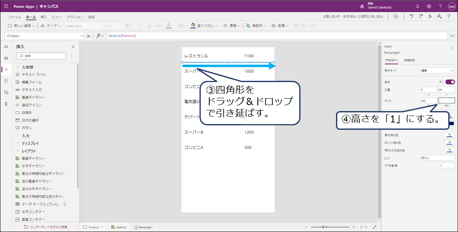Open the Advanced tools icon in sidebar

click(6, 104)
